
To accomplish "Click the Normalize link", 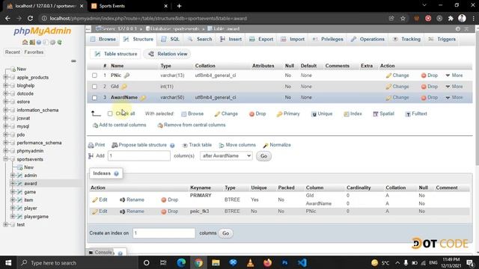I will coord(277,145).
